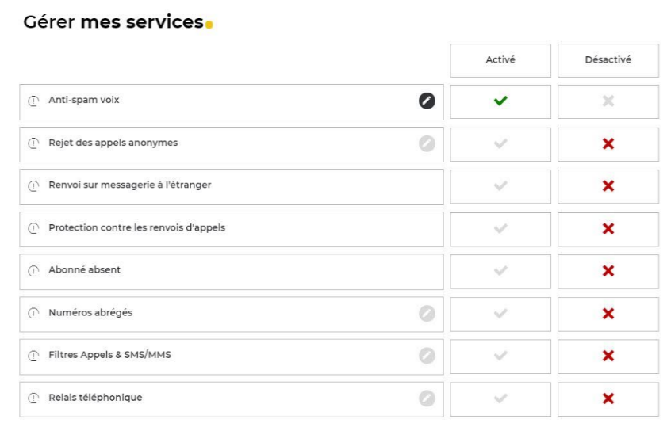Click the edit pencil for Anti-spam voix
This screenshot has height=427, width=667.
pyautogui.click(x=427, y=101)
